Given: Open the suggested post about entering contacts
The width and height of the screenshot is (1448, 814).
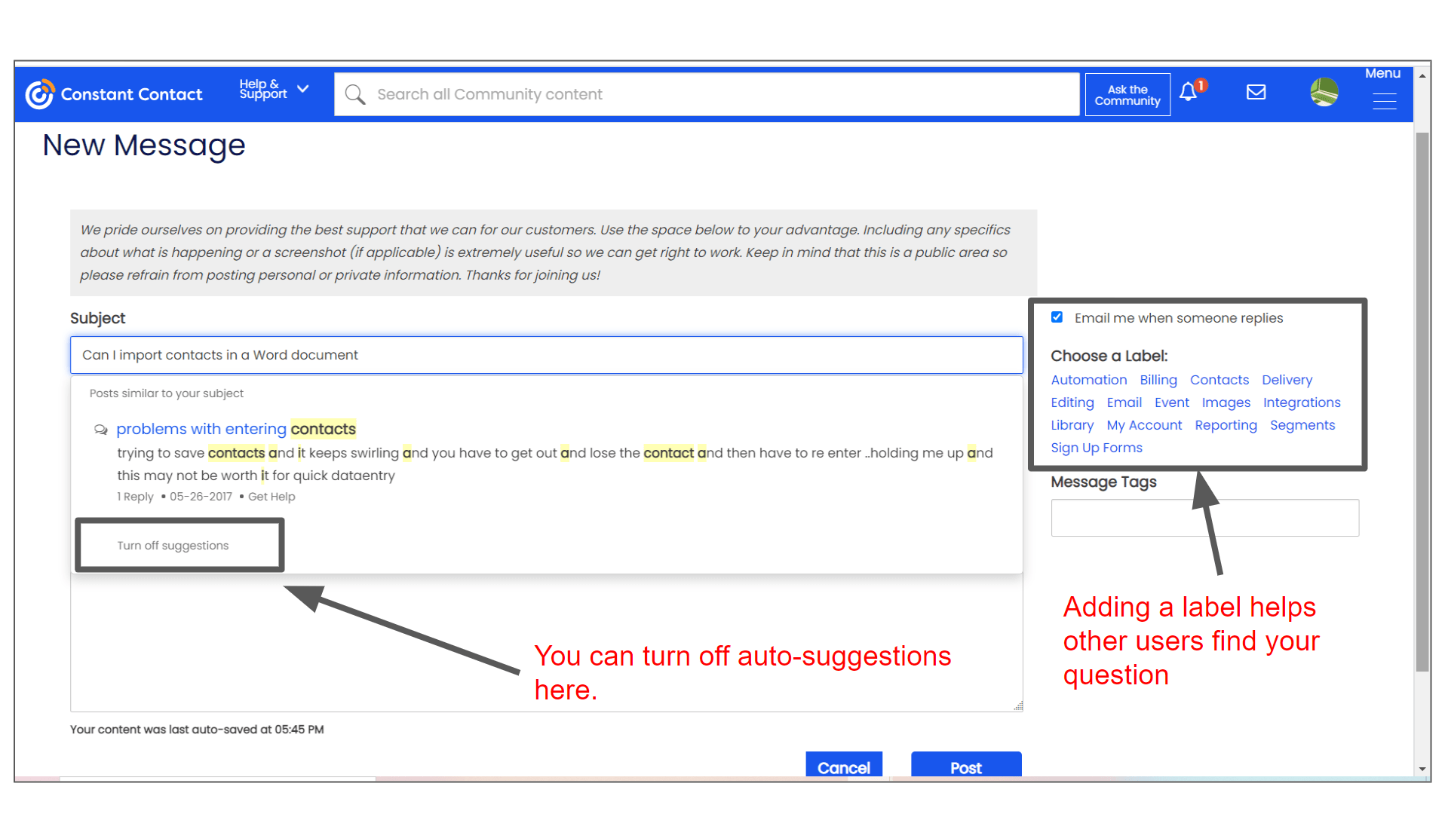Looking at the screenshot, I should 235,429.
